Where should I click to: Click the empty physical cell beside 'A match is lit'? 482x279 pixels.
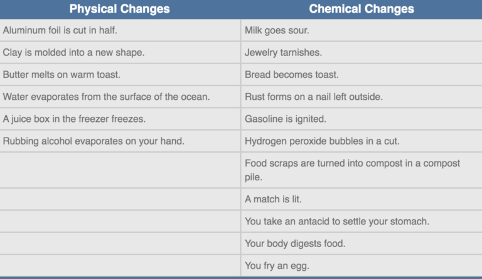pyautogui.click(x=120, y=200)
